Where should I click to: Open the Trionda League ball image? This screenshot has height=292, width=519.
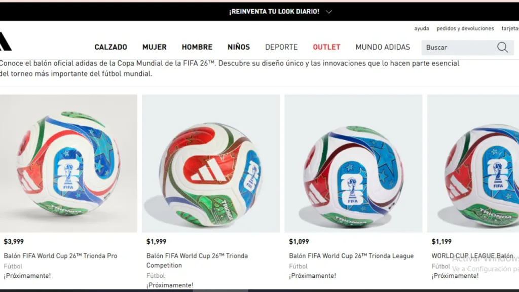point(353,164)
